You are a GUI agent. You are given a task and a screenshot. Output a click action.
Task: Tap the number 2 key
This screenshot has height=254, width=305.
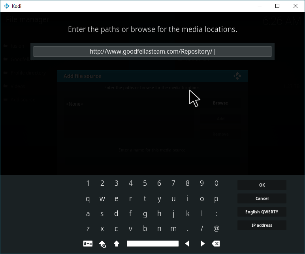pos(102,183)
